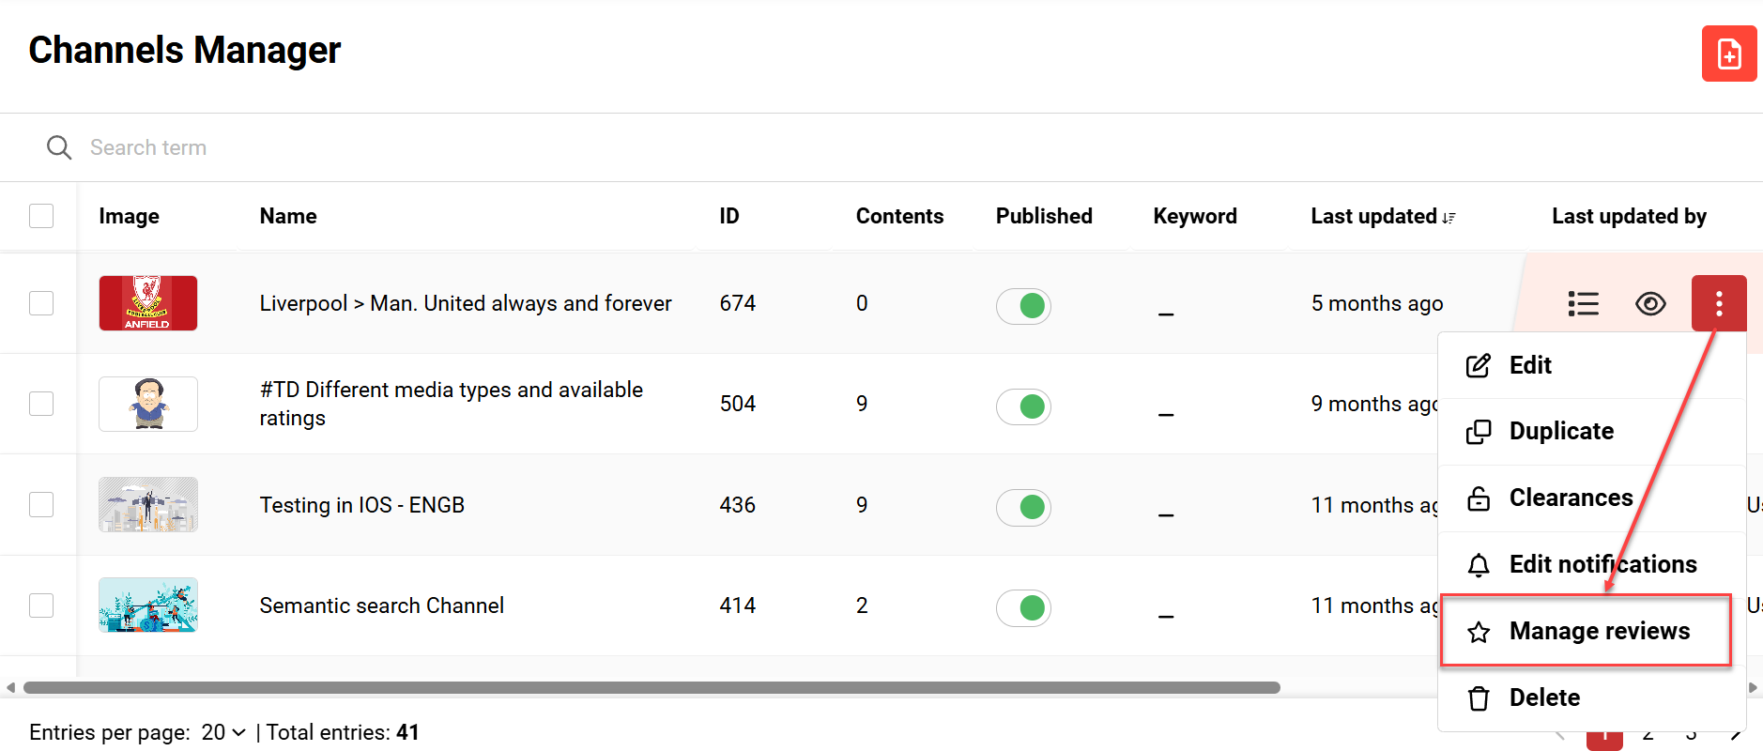1763x751 pixels.
Task: Open Clearances from the actions menu
Action: pyautogui.click(x=1592, y=498)
